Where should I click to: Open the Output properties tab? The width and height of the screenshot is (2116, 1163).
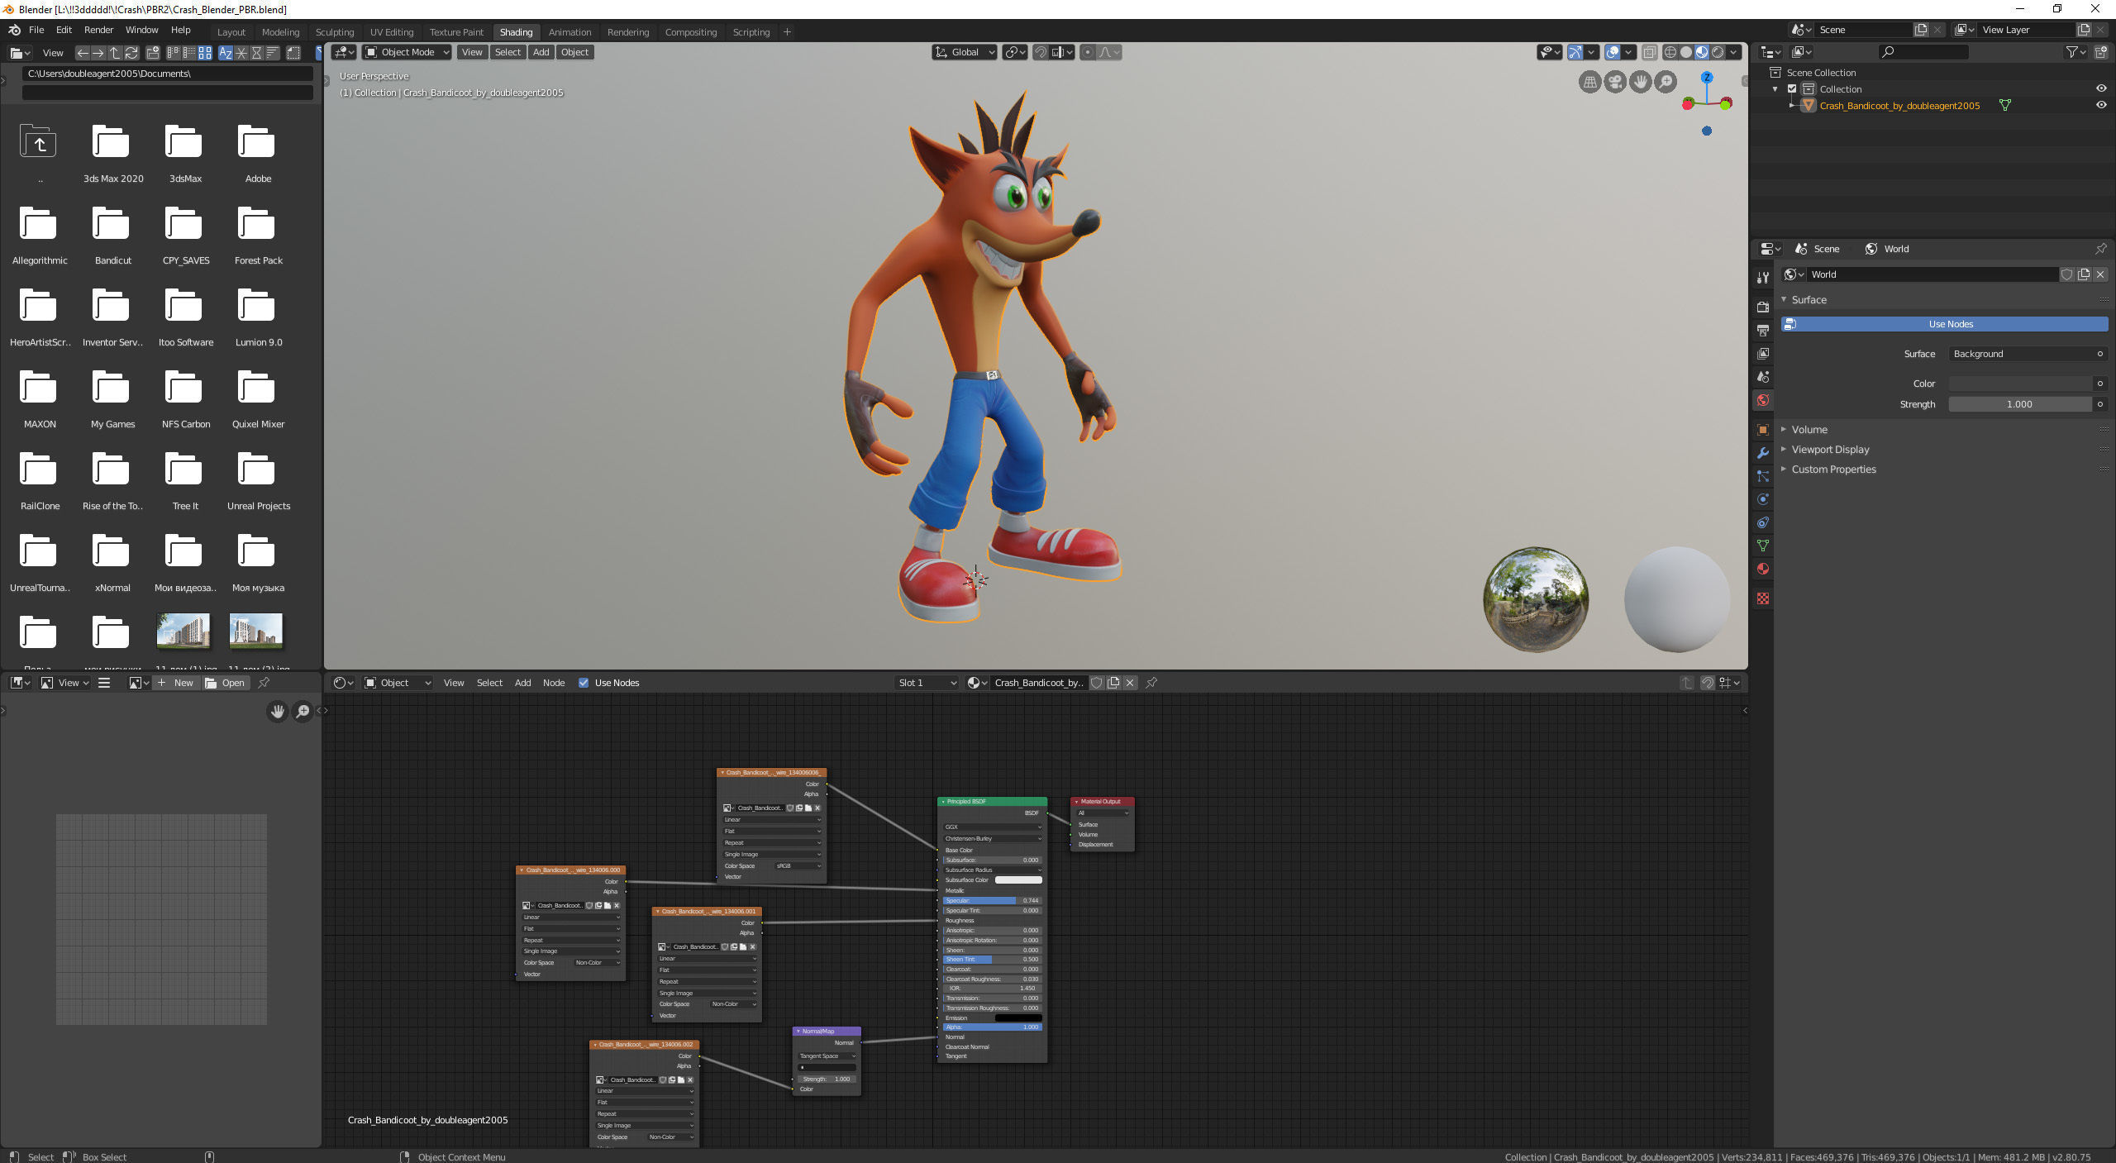tap(1763, 330)
